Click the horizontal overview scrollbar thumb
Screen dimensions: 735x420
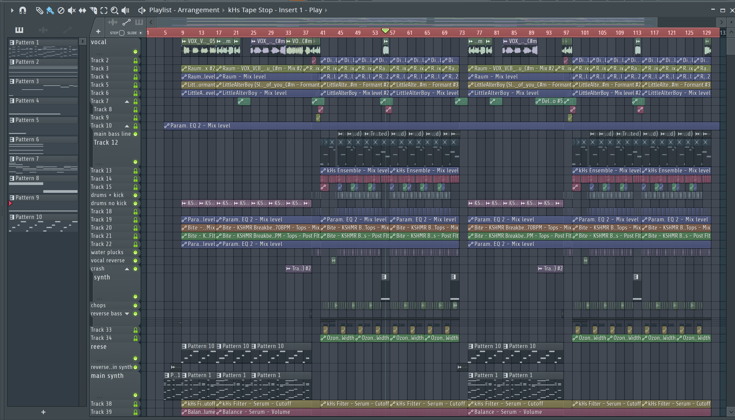click(407, 22)
